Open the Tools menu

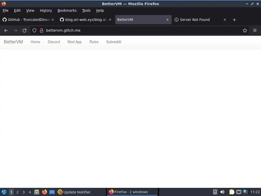[x=86, y=10]
